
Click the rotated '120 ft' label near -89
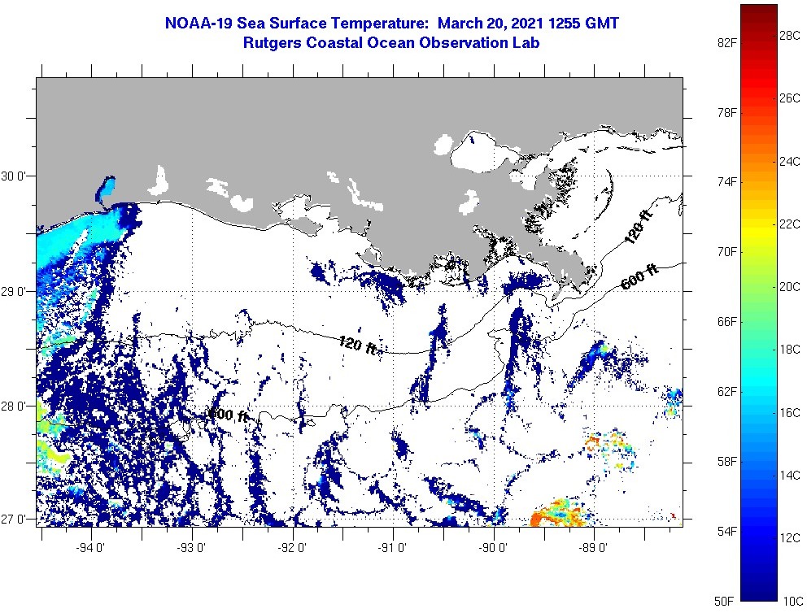[639, 227]
